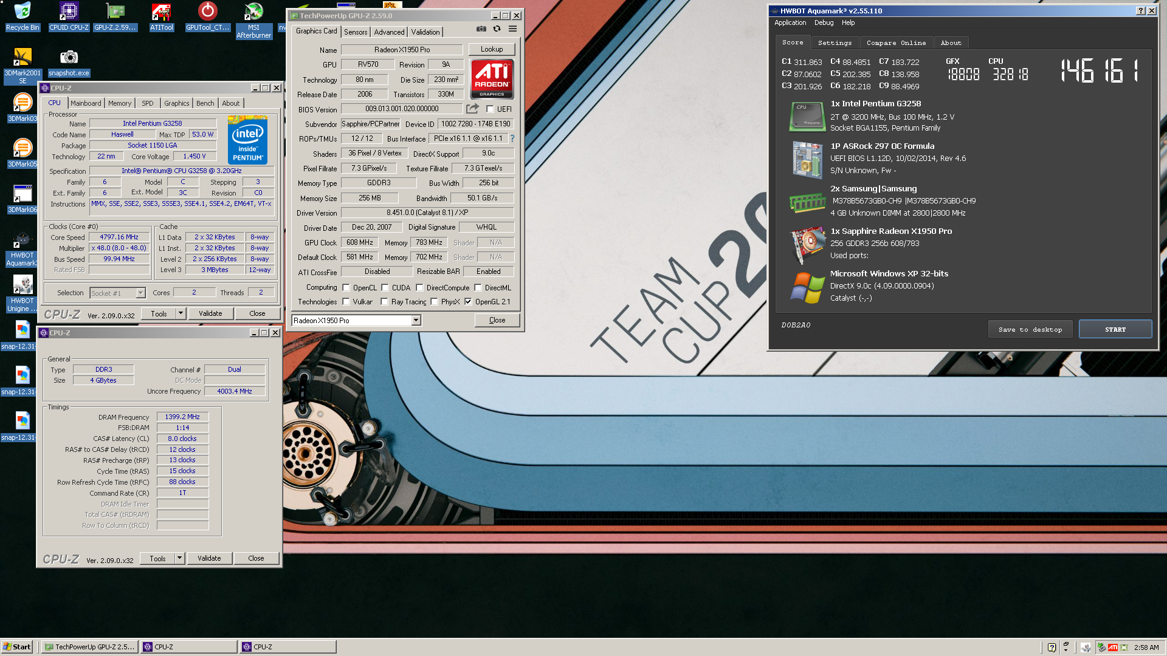Toggle the Ray Tracing checkbox
1167x656 pixels.
pos(384,302)
